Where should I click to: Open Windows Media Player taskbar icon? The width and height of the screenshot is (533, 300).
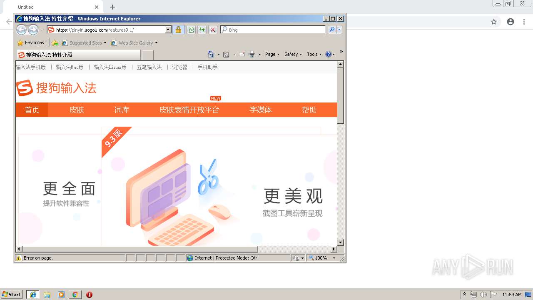[x=61, y=295]
